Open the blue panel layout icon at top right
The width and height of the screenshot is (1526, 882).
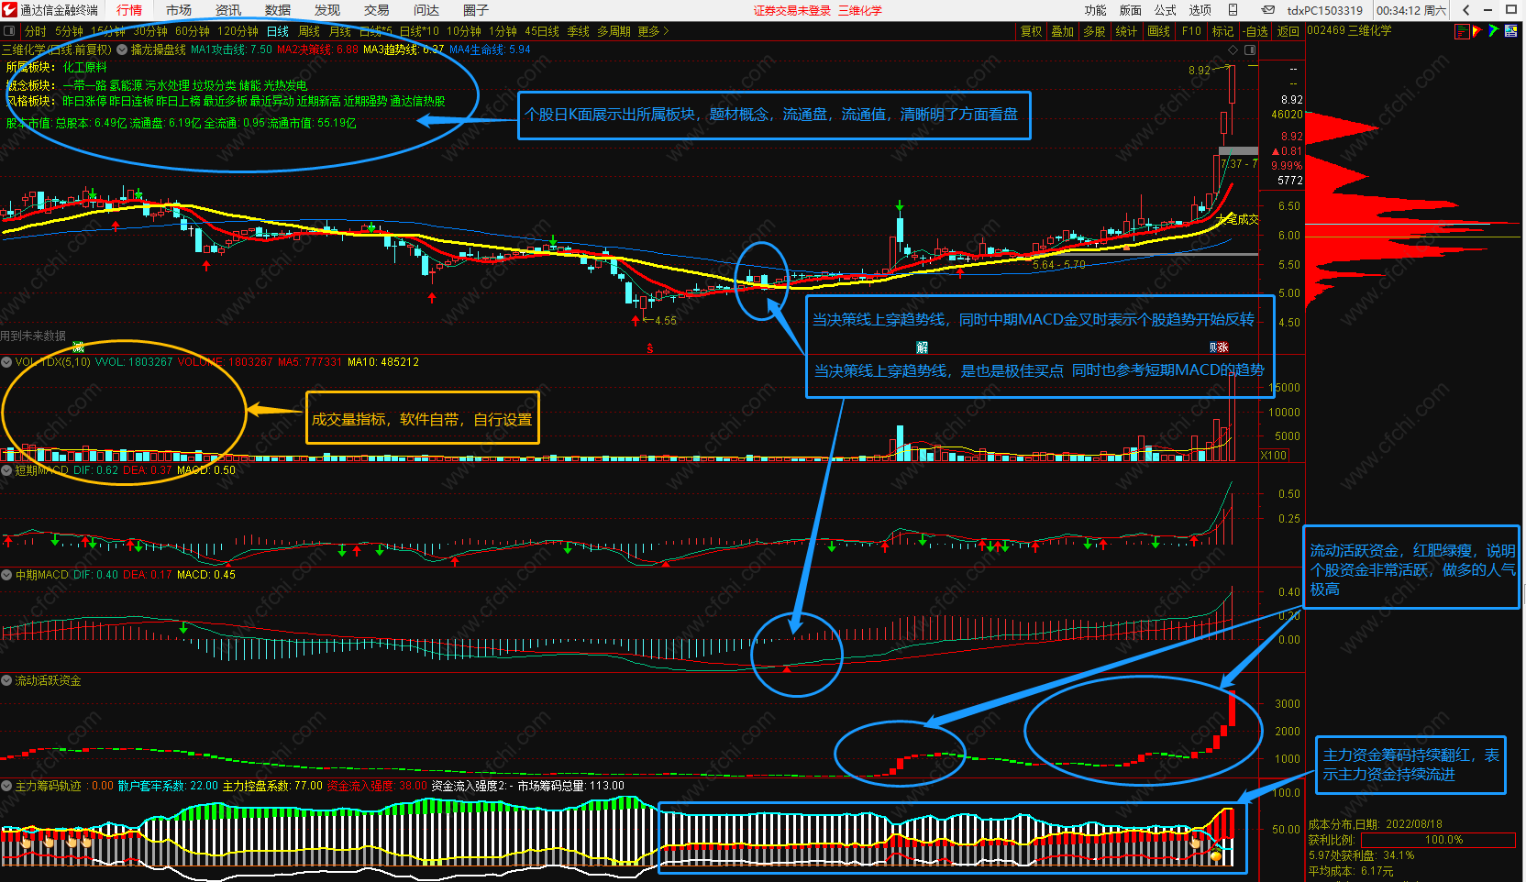click(x=1511, y=31)
